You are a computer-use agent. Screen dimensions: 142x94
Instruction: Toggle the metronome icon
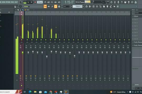pyautogui.click(x=45, y=2)
